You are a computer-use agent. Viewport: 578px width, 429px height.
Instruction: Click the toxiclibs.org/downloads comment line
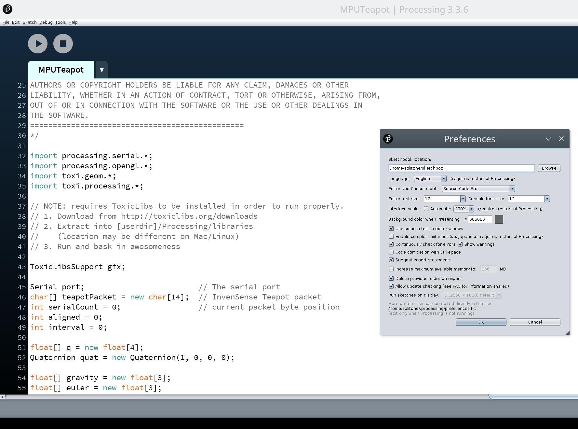tap(144, 216)
